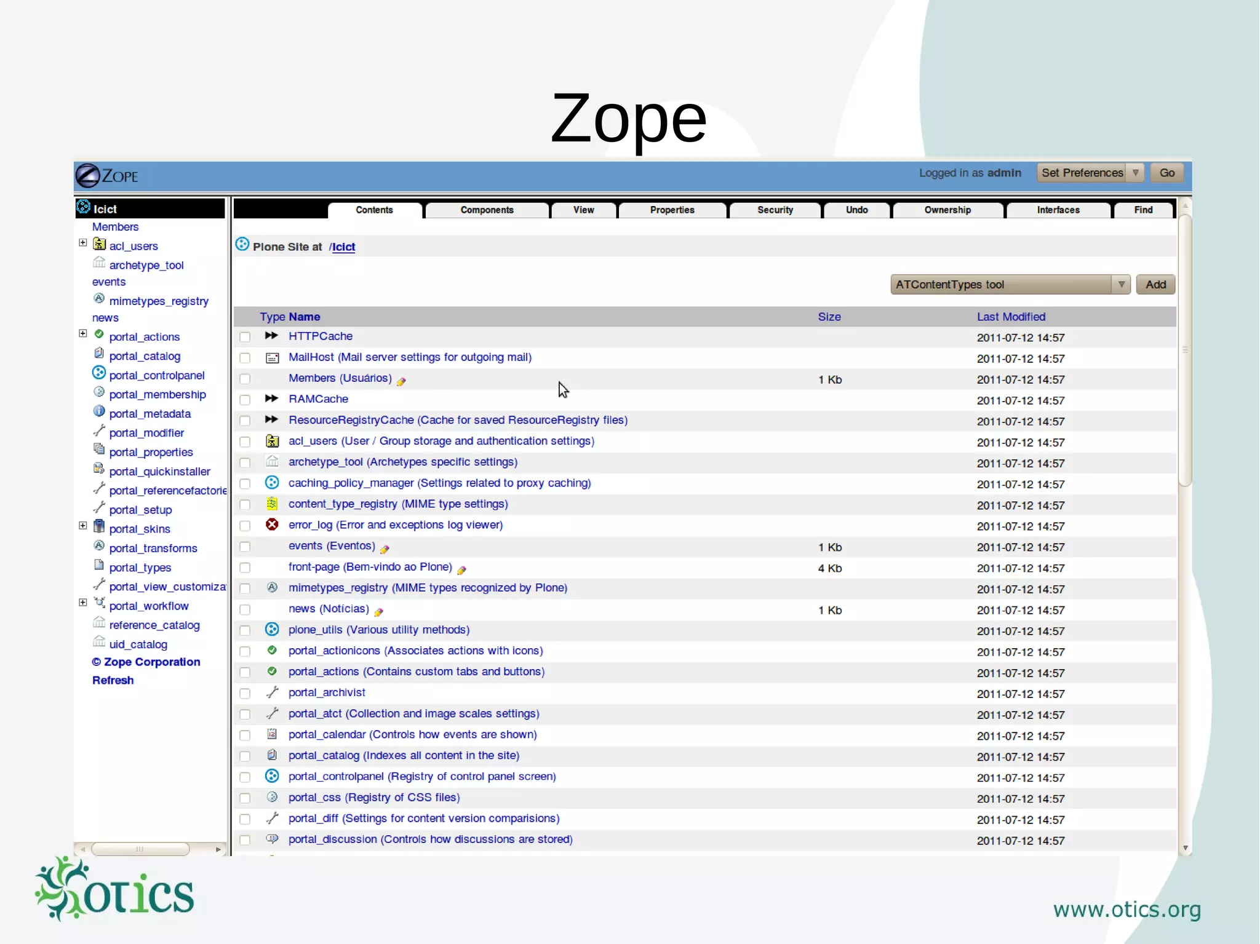Click the portal_metadata info icon in sidebar
Image resolution: width=1260 pixels, height=944 pixels.
point(99,411)
